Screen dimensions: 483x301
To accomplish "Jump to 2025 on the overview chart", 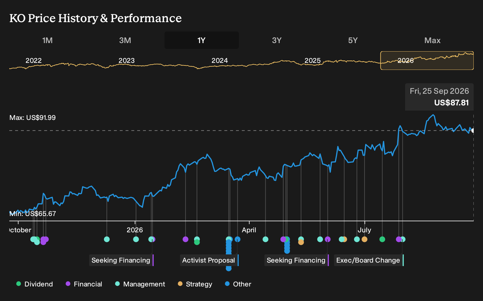I will (312, 61).
